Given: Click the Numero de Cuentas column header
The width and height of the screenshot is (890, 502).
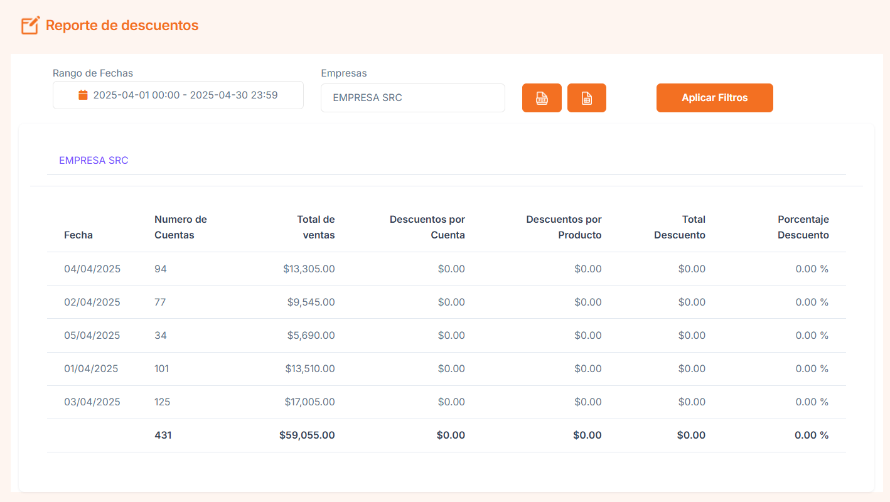Looking at the screenshot, I should [181, 227].
